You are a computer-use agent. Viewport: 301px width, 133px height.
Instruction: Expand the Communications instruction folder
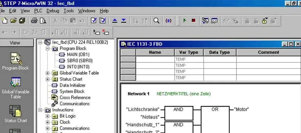pos(47,128)
